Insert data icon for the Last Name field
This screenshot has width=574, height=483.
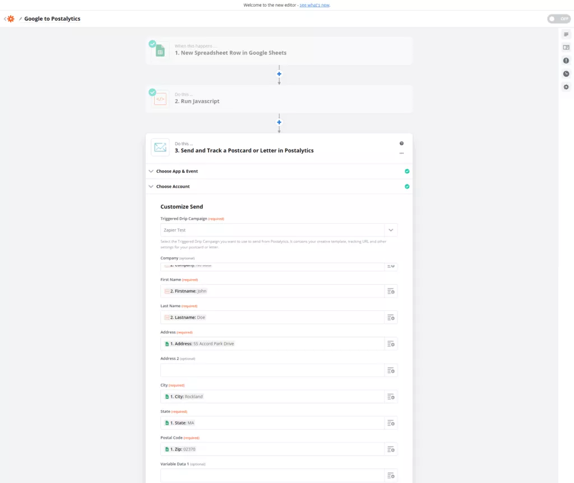tap(391, 318)
